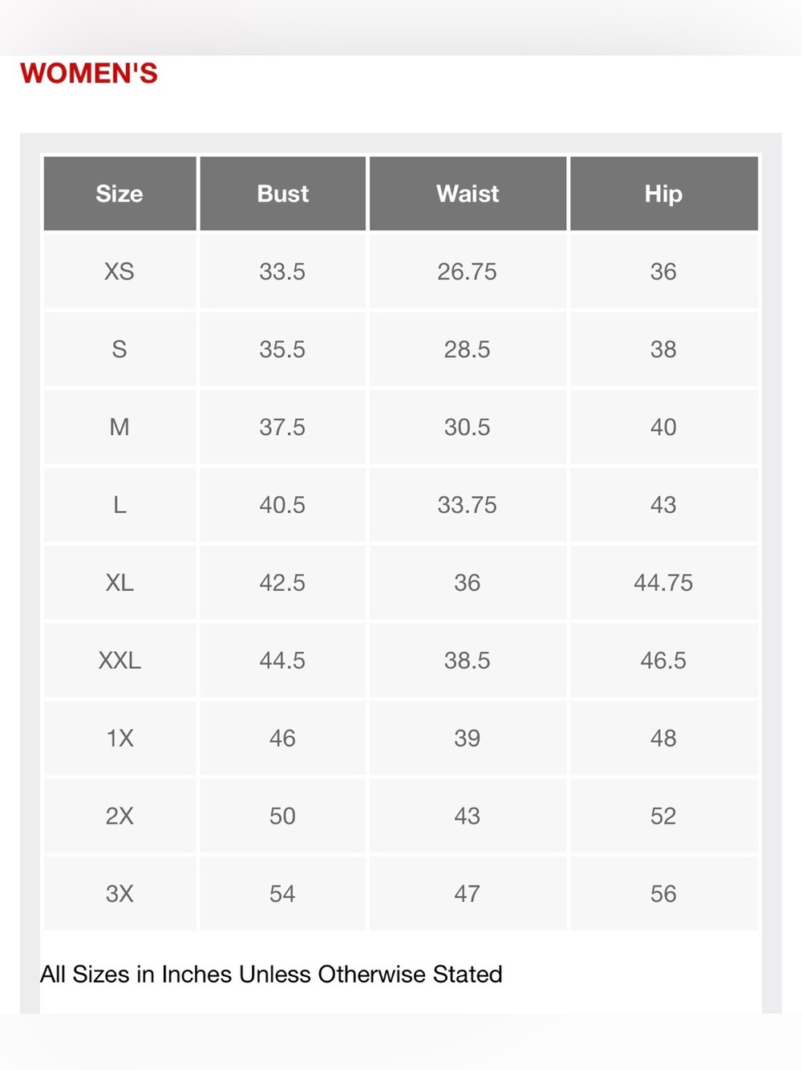The image size is (802, 1070).
Task: Click the 40.5 bust value
Action: pyautogui.click(x=282, y=505)
